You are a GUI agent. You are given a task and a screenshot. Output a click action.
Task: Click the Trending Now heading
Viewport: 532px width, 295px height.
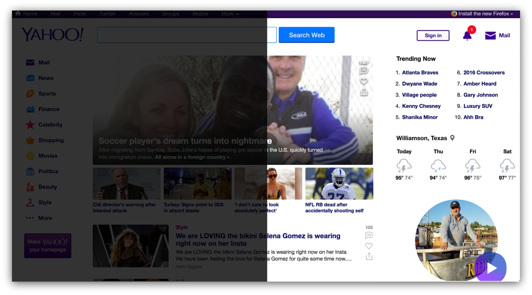click(x=416, y=59)
